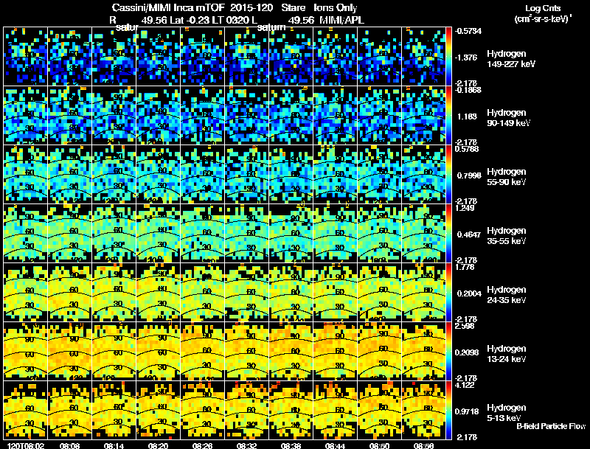Click the '0.2098' color scale value
Viewport: 590px width, 449px height.
click(468, 352)
